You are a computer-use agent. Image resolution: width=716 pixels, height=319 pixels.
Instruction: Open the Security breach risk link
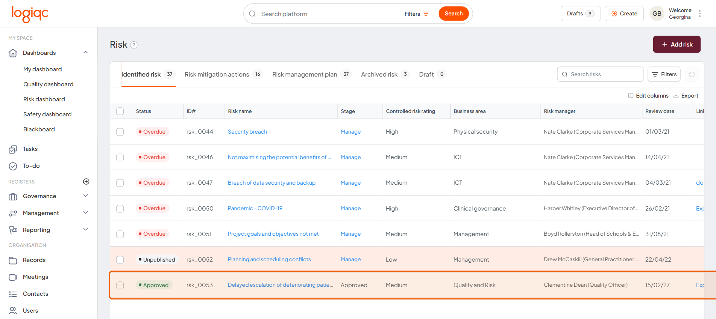point(247,132)
